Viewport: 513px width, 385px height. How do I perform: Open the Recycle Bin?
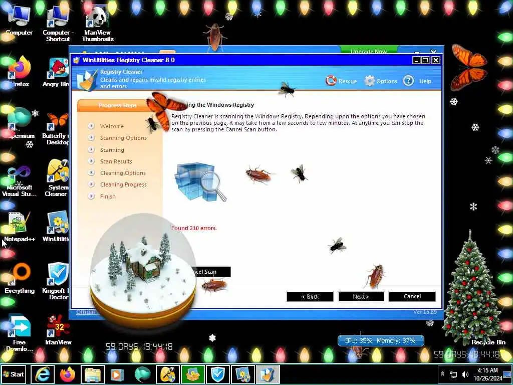(488, 342)
